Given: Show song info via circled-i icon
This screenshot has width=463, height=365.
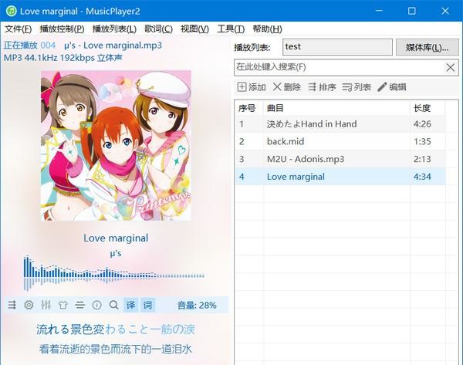Looking at the screenshot, I should pos(97,305).
